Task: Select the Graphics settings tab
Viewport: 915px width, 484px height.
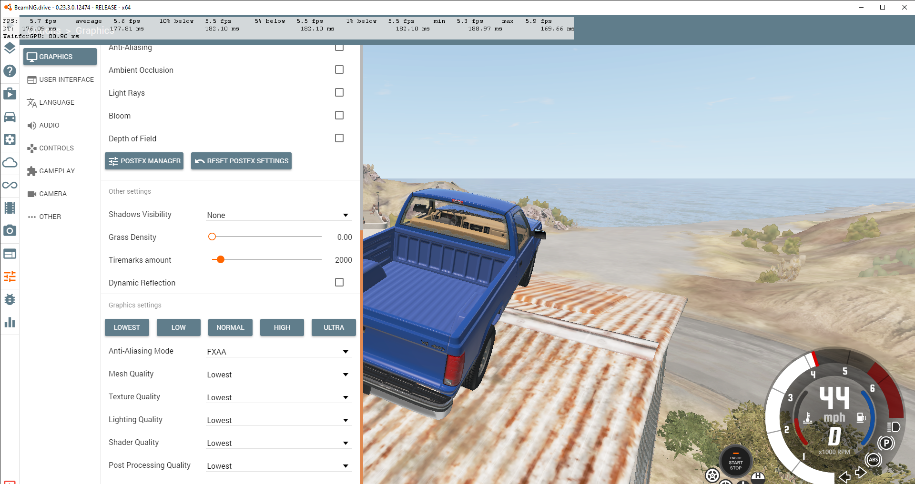Action: coord(60,57)
